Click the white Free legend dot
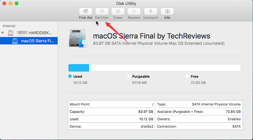The width and height of the screenshot is (253, 140). (187, 76)
